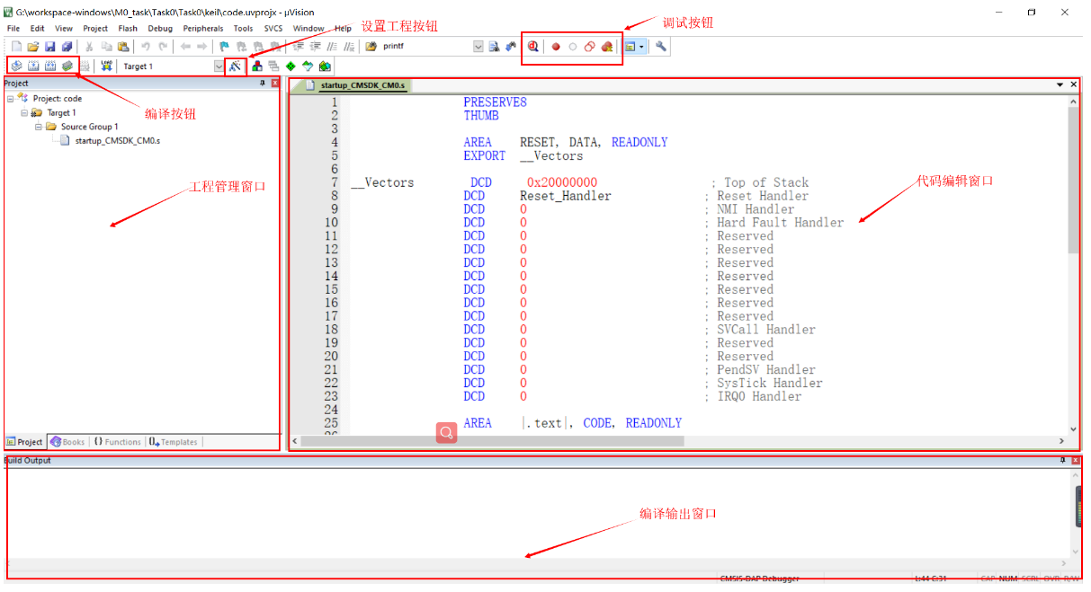Expand the printf find combo box

point(478,47)
